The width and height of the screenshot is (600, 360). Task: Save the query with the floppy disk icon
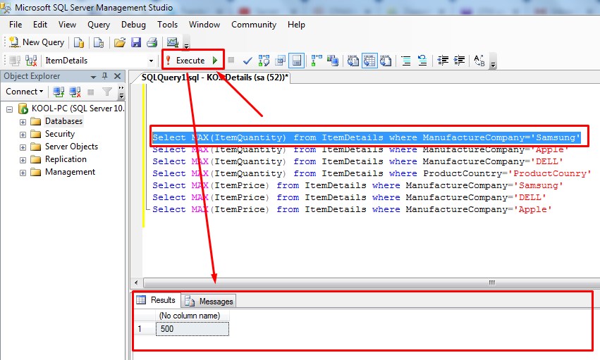click(136, 42)
